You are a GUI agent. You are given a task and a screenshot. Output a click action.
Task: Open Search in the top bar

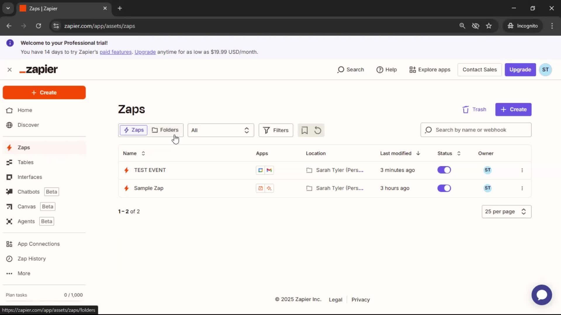[350, 70]
